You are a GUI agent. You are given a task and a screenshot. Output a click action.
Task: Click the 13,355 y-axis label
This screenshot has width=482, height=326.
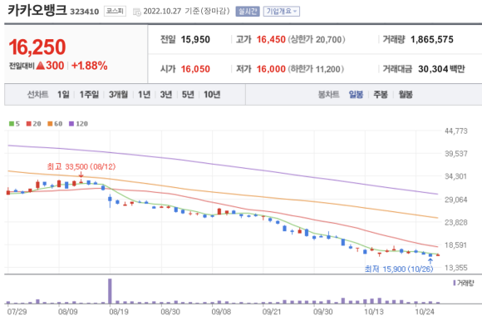(456, 268)
